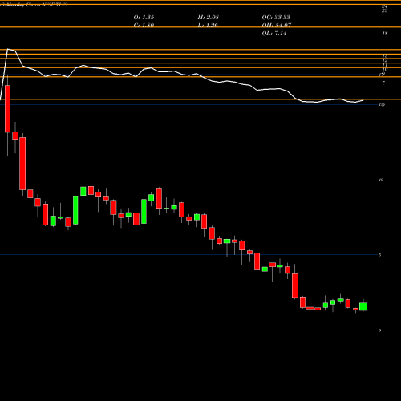This screenshot has width=401, height=401.
Task: Select the high price label H: 2.08
Action: 208,18
